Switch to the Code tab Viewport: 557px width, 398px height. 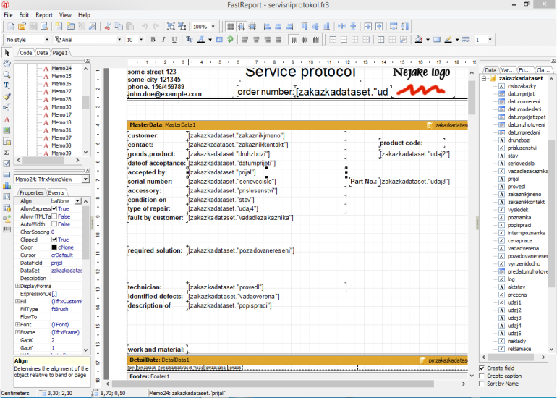[25, 53]
